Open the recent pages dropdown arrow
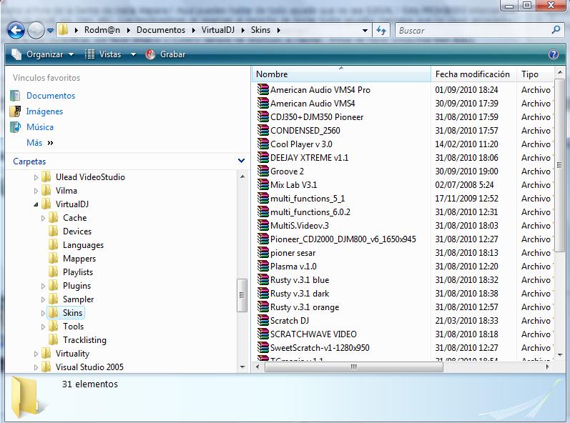The height and width of the screenshot is (423, 570). click(x=51, y=31)
